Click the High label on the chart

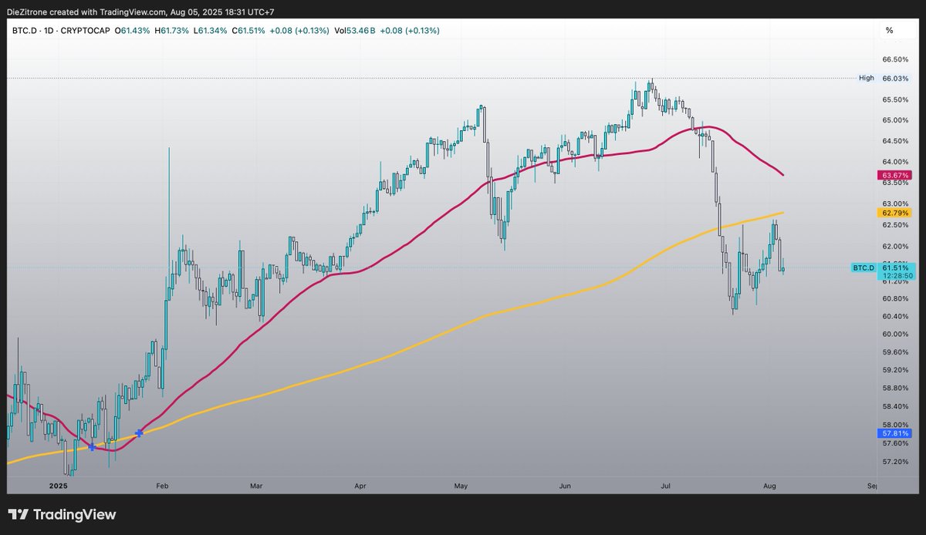tap(867, 78)
